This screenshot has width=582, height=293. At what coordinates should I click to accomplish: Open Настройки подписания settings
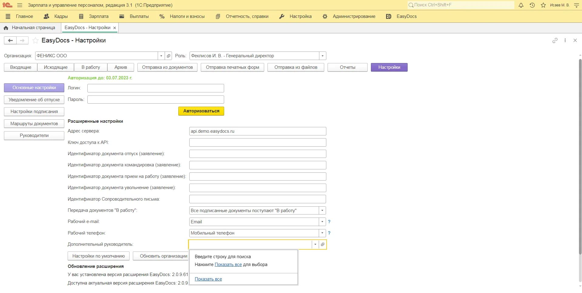(34, 112)
